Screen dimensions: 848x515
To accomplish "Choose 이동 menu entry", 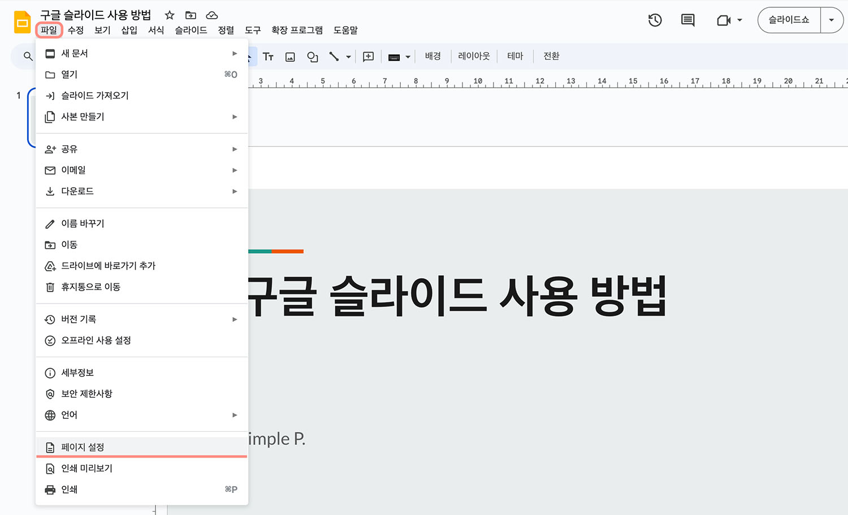I will pyautogui.click(x=142, y=245).
